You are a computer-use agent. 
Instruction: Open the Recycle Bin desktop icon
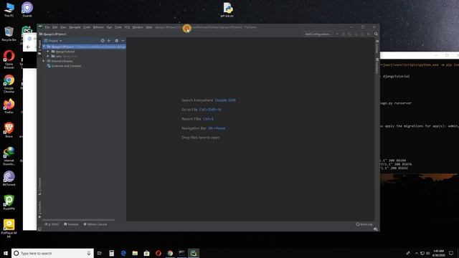tap(9, 34)
